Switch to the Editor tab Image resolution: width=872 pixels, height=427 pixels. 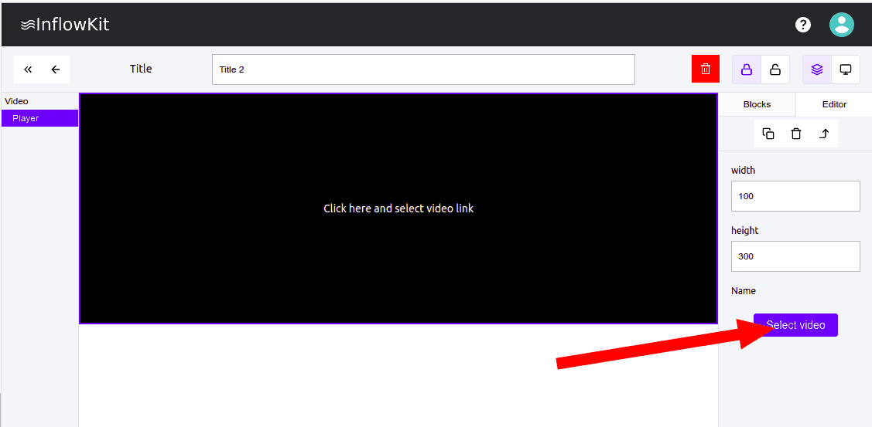pos(834,104)
